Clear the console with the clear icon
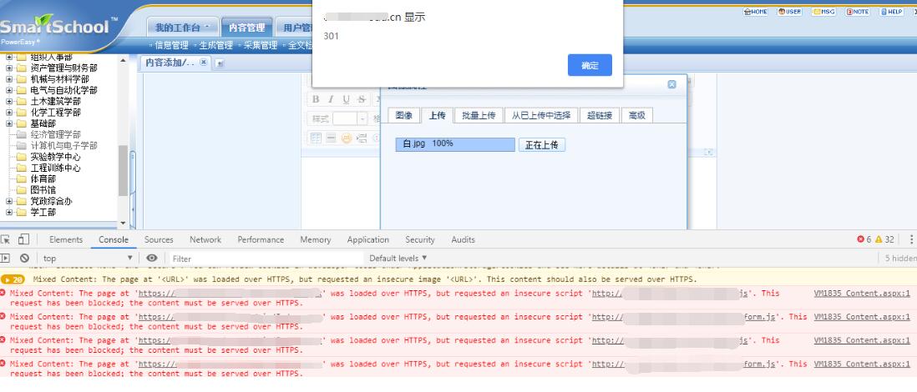The height and width of the screenshot is (392, 917). pyautogui.click(x=24, y=259)
